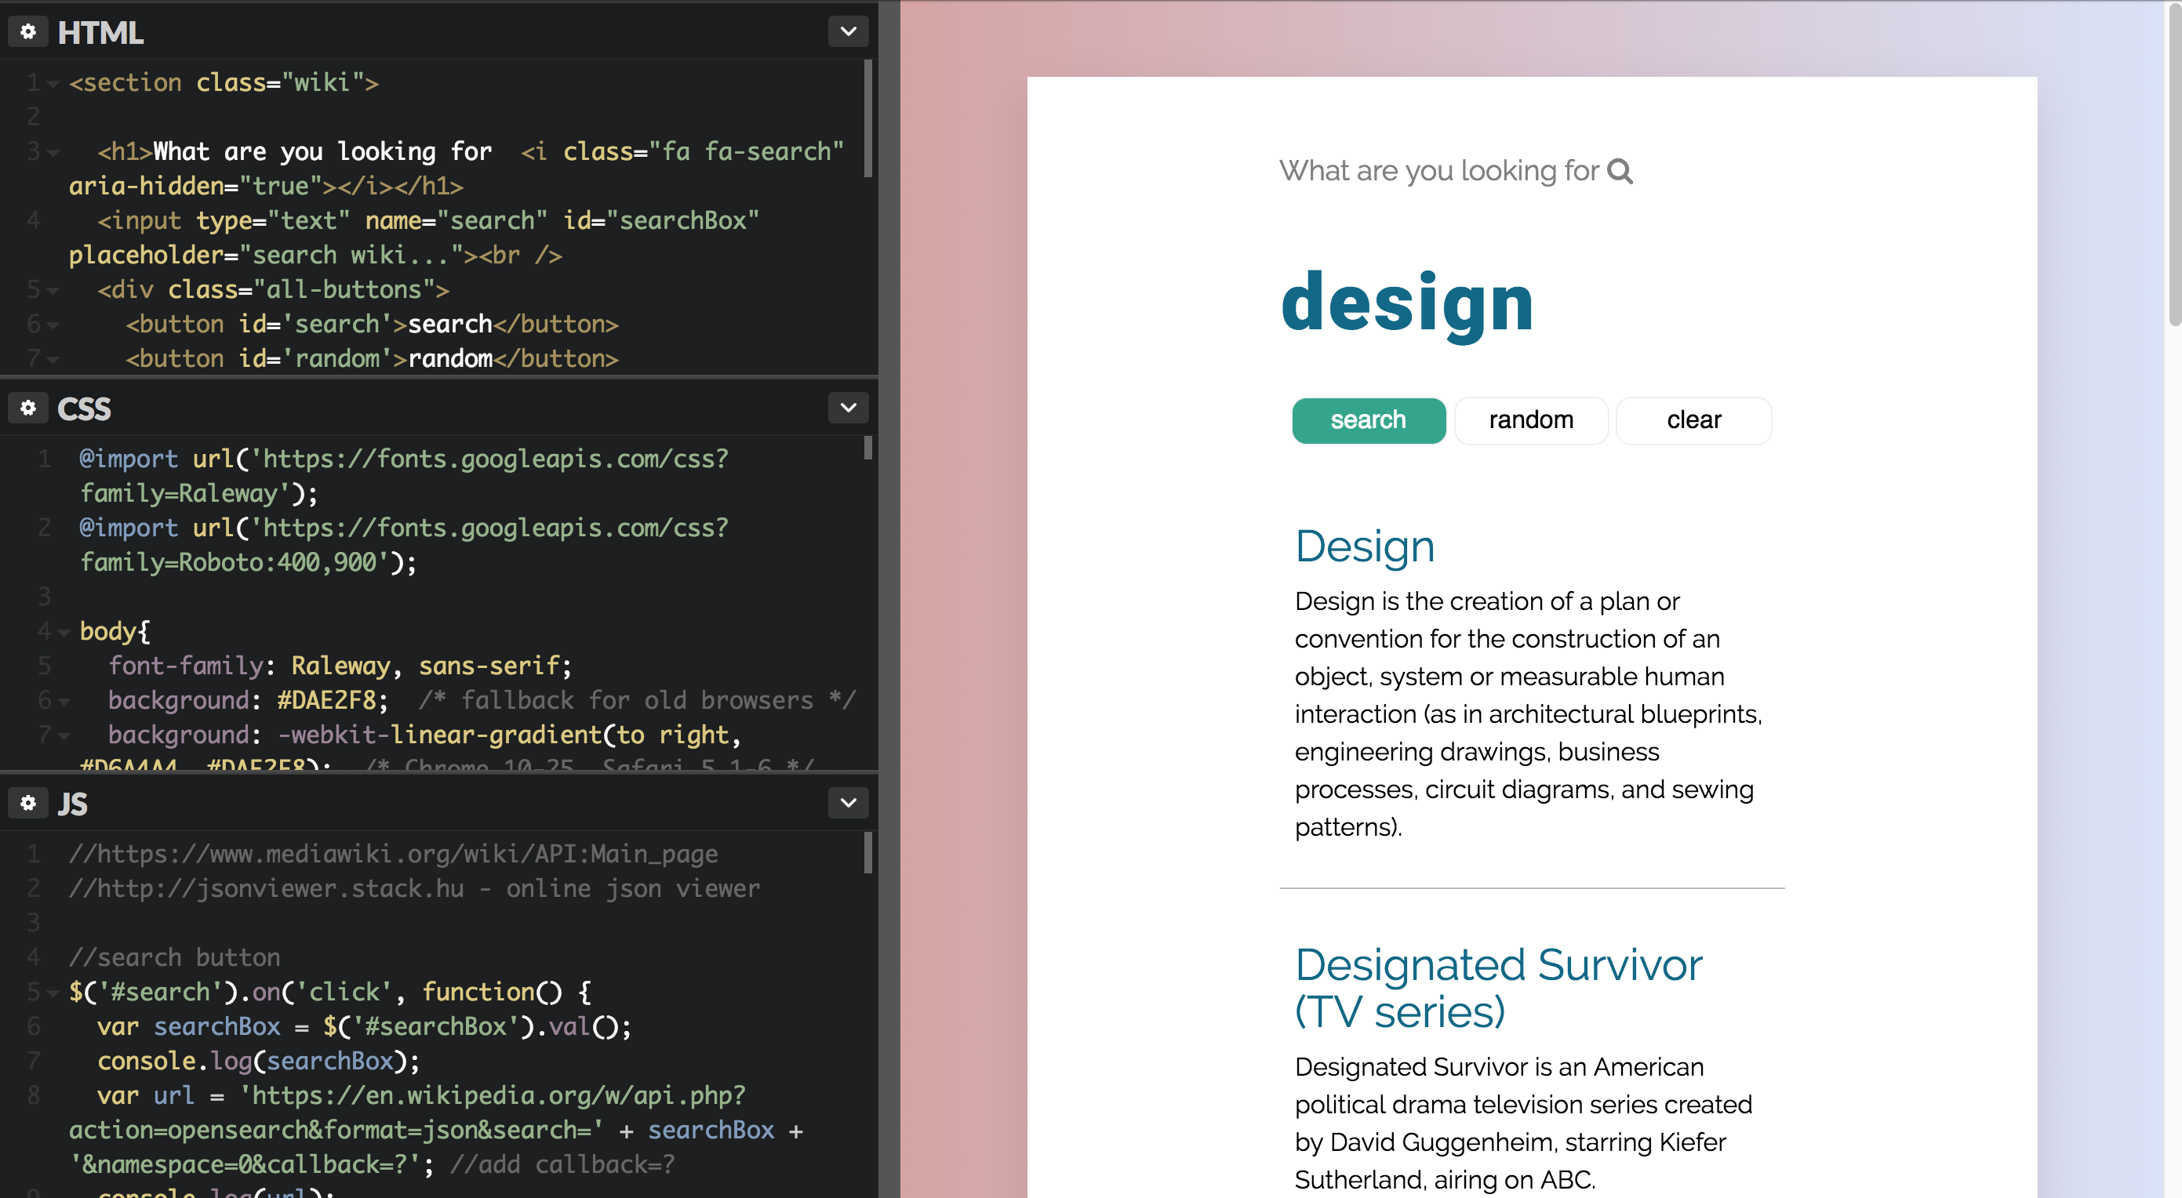
Task: Click the magnifying glass search icon
Action: click(1620, 171)
